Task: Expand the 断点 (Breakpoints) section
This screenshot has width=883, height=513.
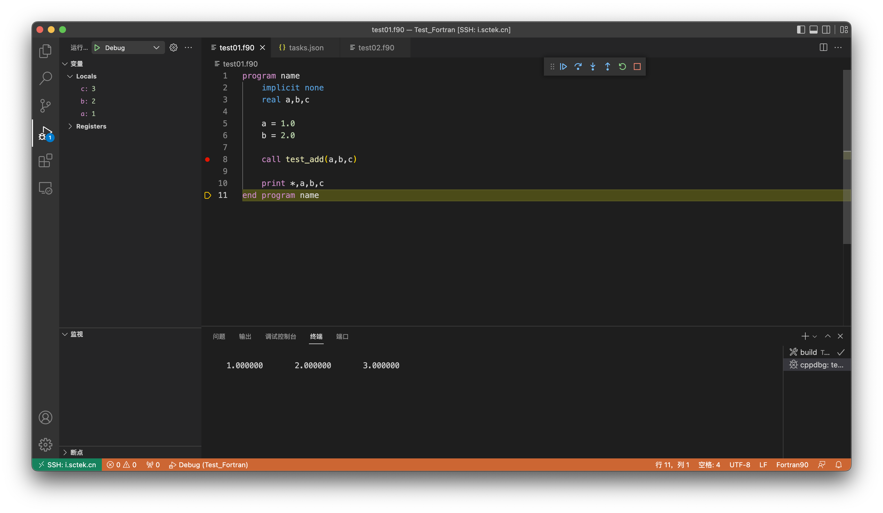Action: 67,452
